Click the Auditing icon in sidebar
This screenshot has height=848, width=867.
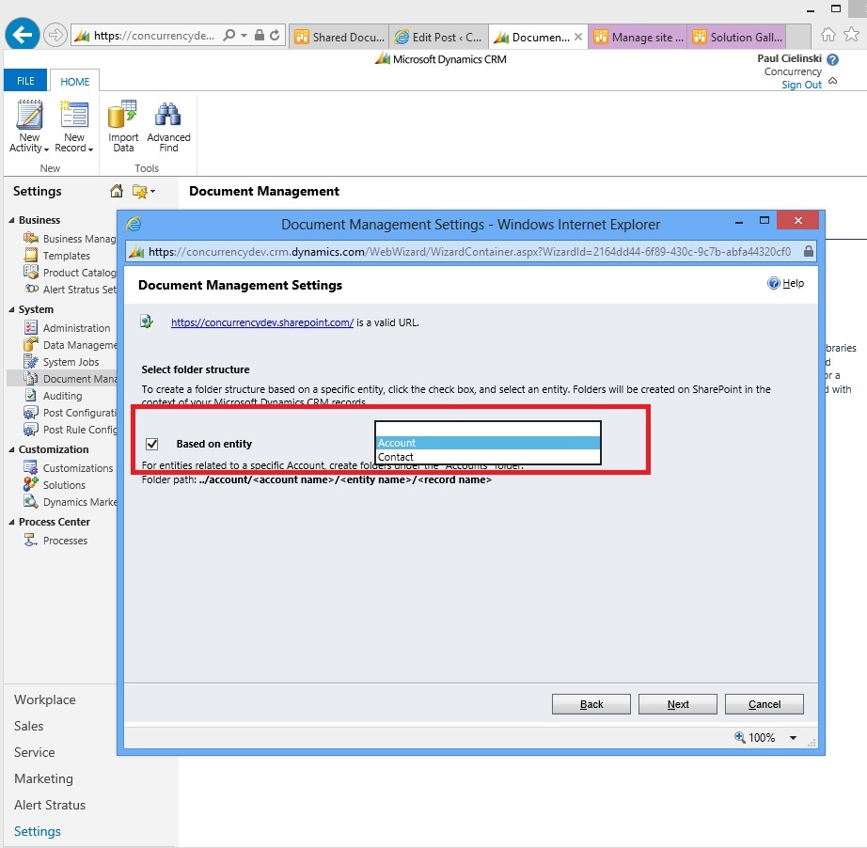(x=31, y=395)
